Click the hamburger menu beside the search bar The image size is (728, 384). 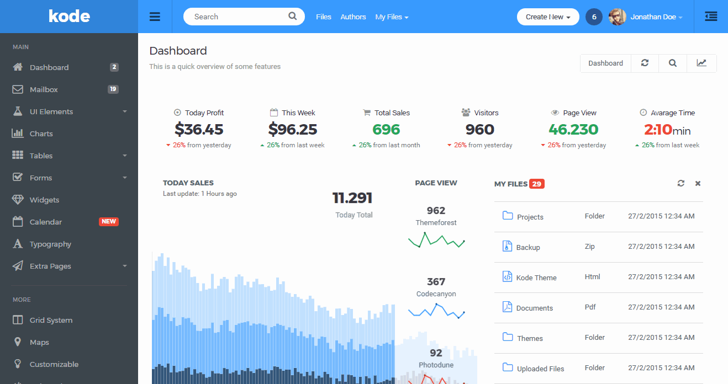[155, 17]
